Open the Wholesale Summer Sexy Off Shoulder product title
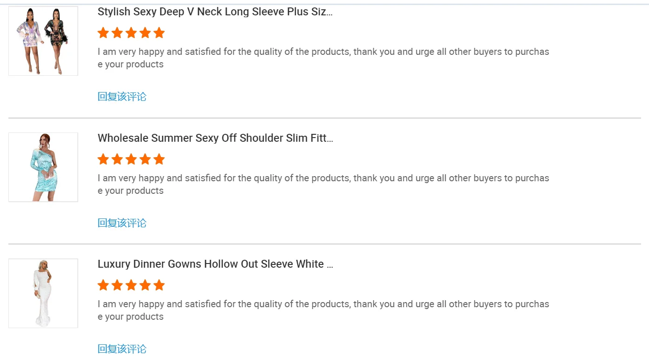 215,138
